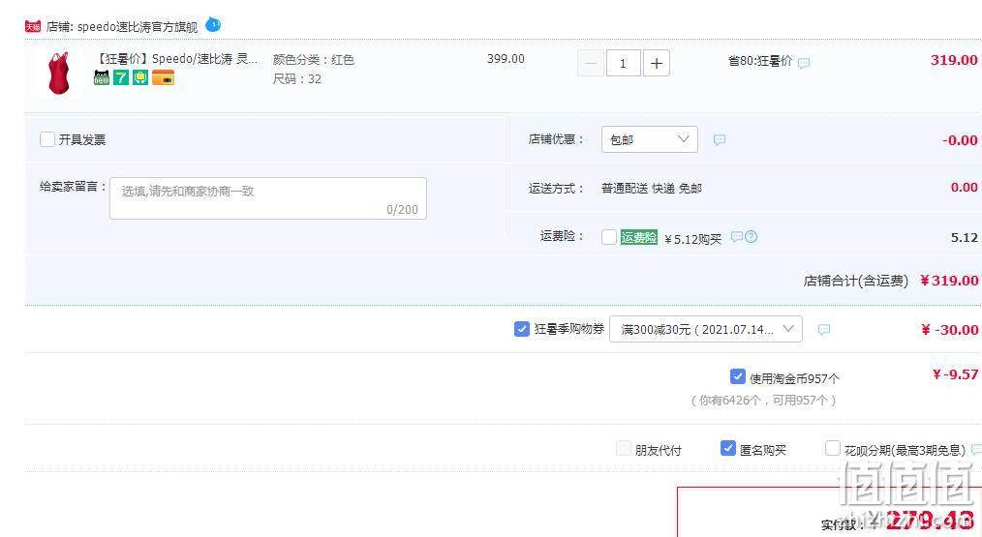Enable the 运费险 shipping insurance checkbox

click(x=609, y=237)
